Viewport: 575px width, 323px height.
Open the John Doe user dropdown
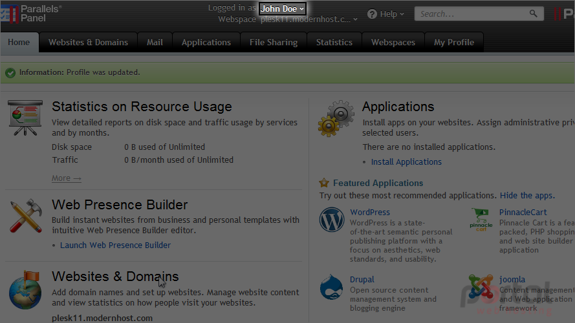click(283, 8)
